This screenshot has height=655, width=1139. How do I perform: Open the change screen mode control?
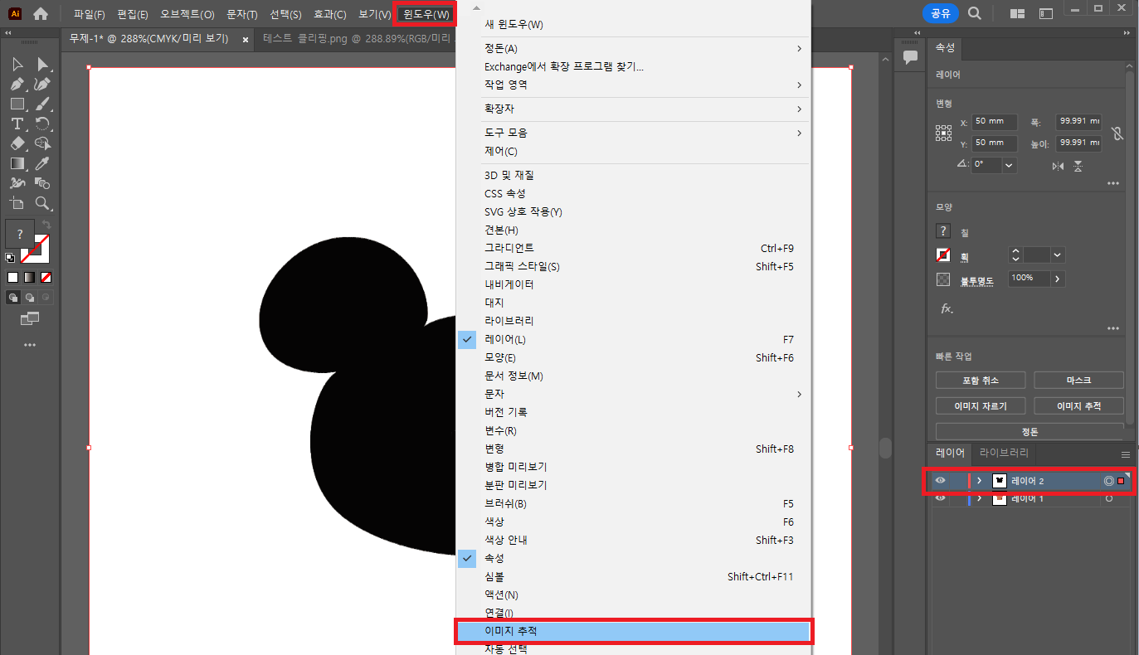30,318
